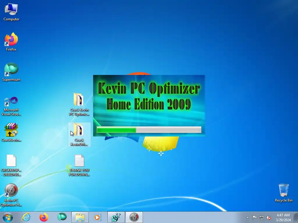Switch to Kevin PC Optimizer gauge taskbar button
The width and height of the screenshot is (298, 223).
click(x=134, y=217)
